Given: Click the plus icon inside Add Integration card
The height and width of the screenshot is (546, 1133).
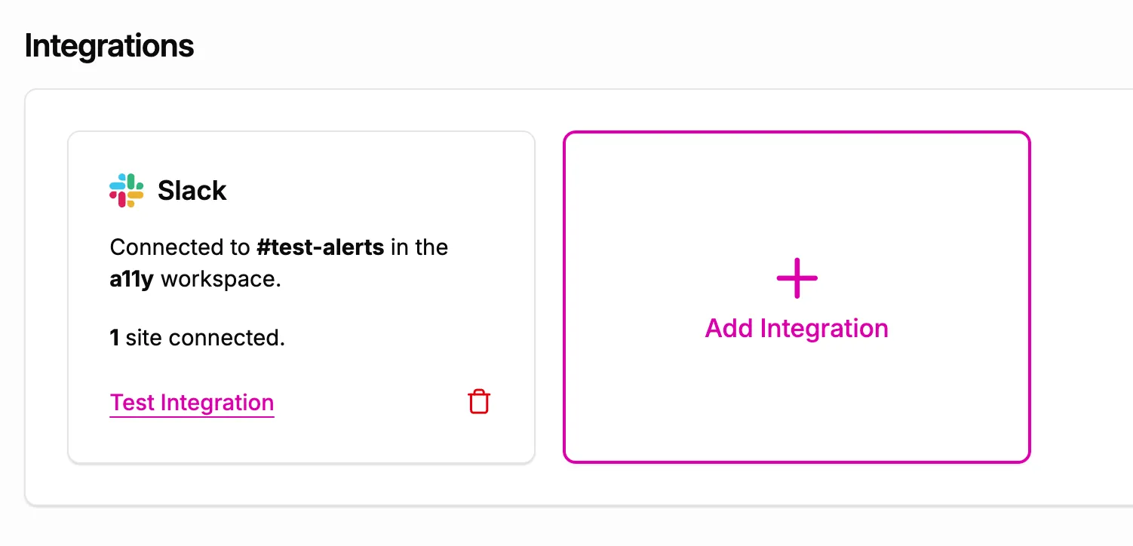Looking at the screenshot, I should coord(796,278).
